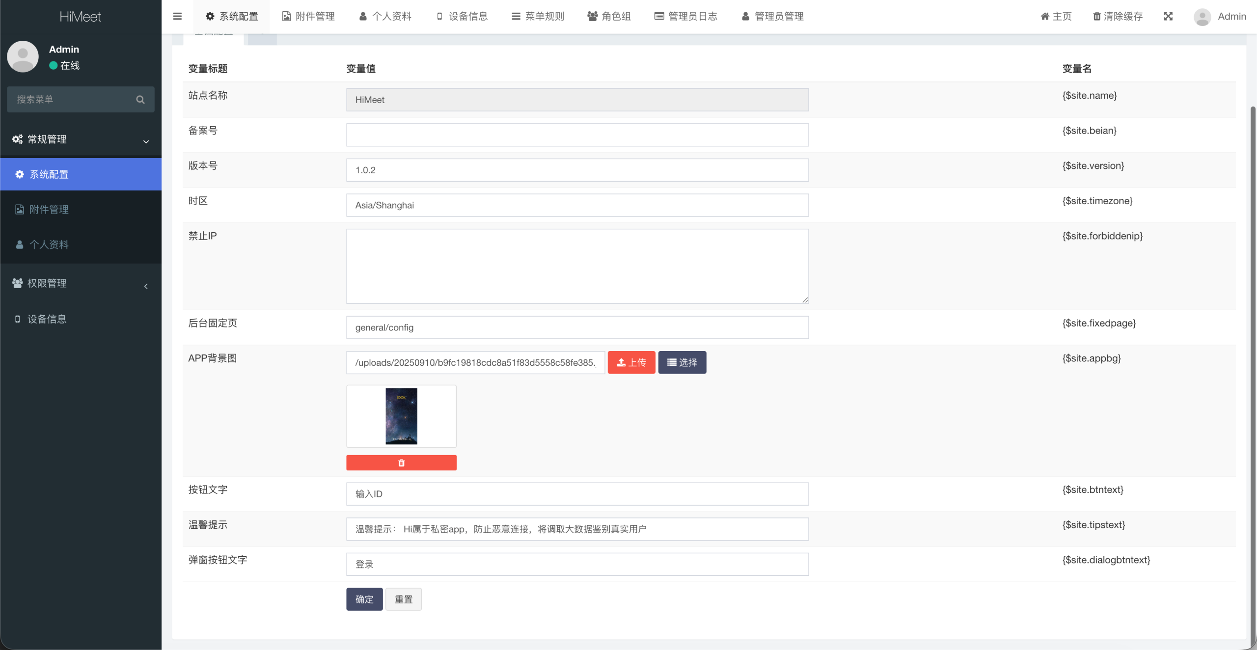The height and width of the screenshot is (650, 1257).
Task: Click the red trash delete button under thumbnail
Action: 401,462
